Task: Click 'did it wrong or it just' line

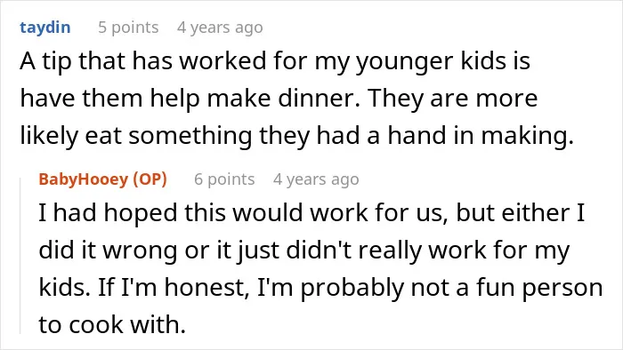Action: point(159,251)
